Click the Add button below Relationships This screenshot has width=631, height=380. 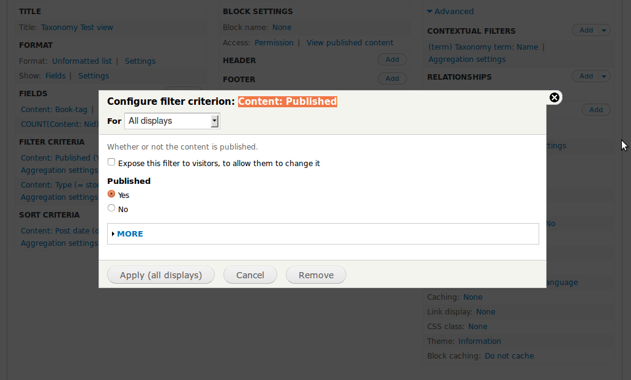[596, 110]
